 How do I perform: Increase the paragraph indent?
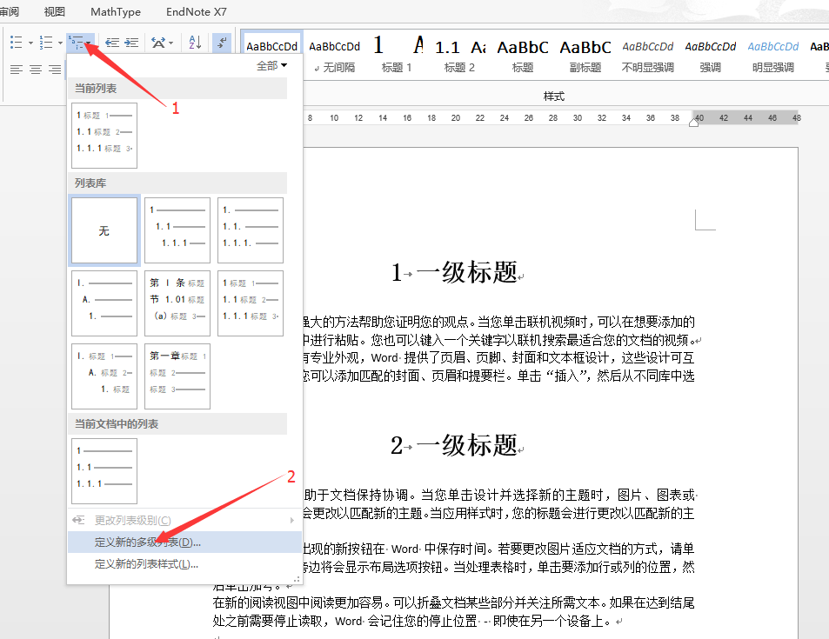point(131,43)
